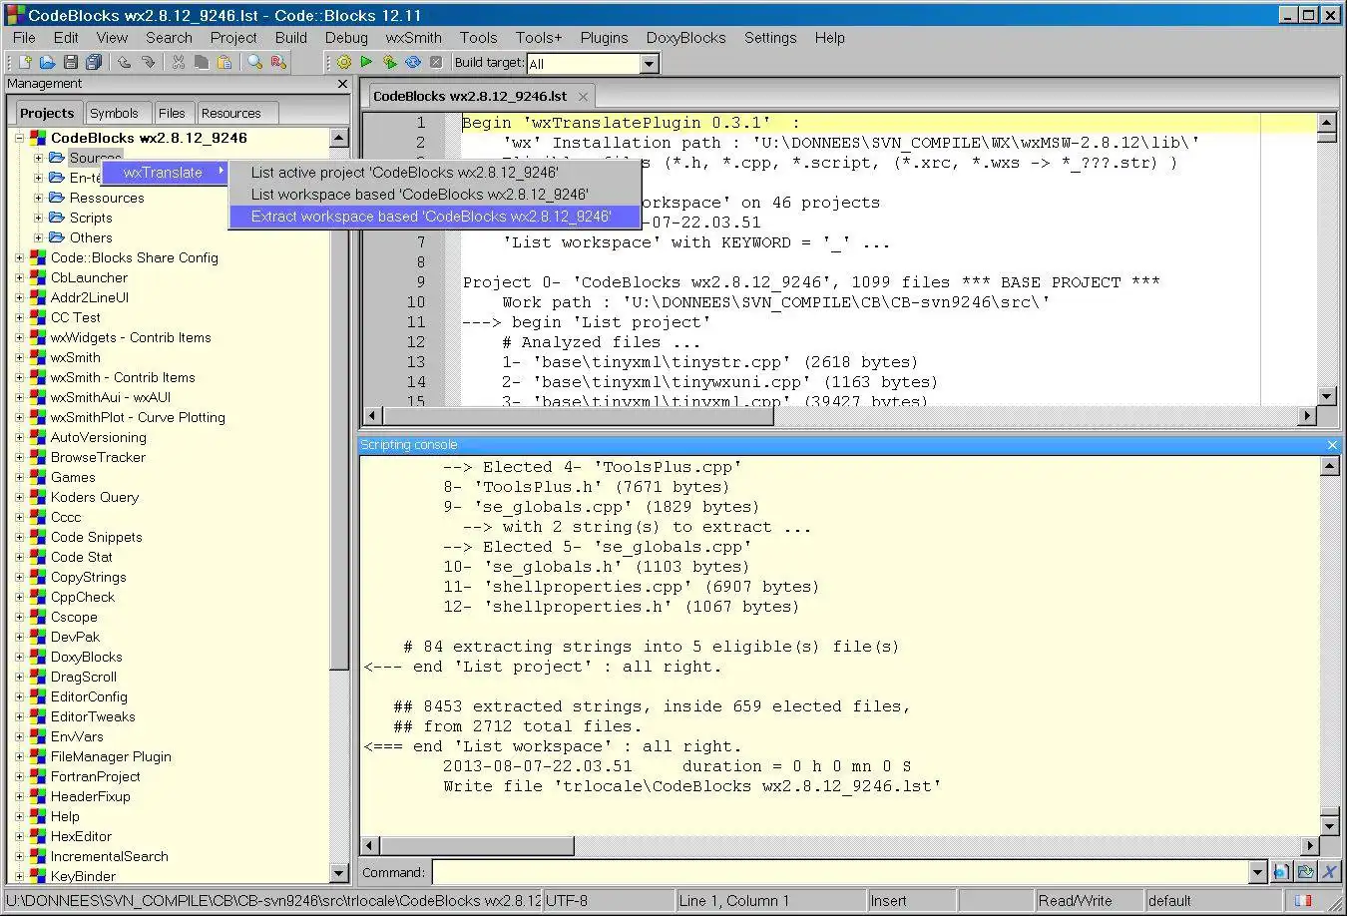Collapse the CodeBlocks wx2.8.12_9246 project node
1347x916 pixels.
(x=19, y=138)
